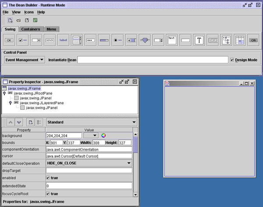Click the New document toolbar icon
Image resolution: width=263 pixels, height=207 pixels.
click(x=10, y=21)
